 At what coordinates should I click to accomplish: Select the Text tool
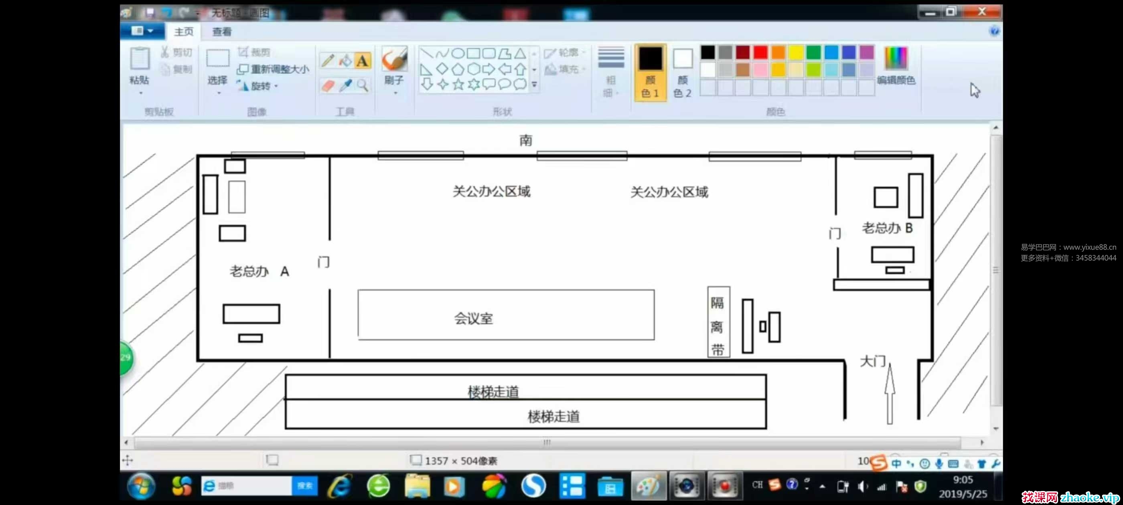coord(362,61)
